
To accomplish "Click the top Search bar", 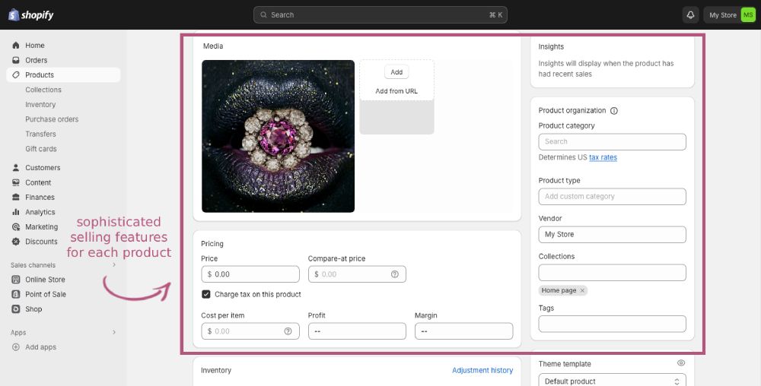I will click(380, 15).
